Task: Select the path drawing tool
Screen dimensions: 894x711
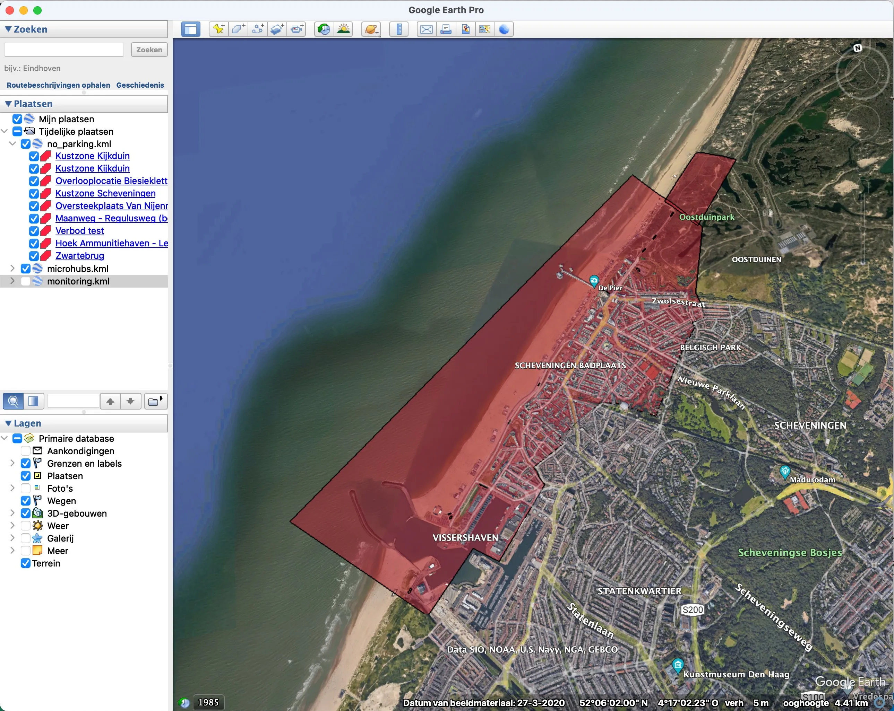Action: (258, 29)
